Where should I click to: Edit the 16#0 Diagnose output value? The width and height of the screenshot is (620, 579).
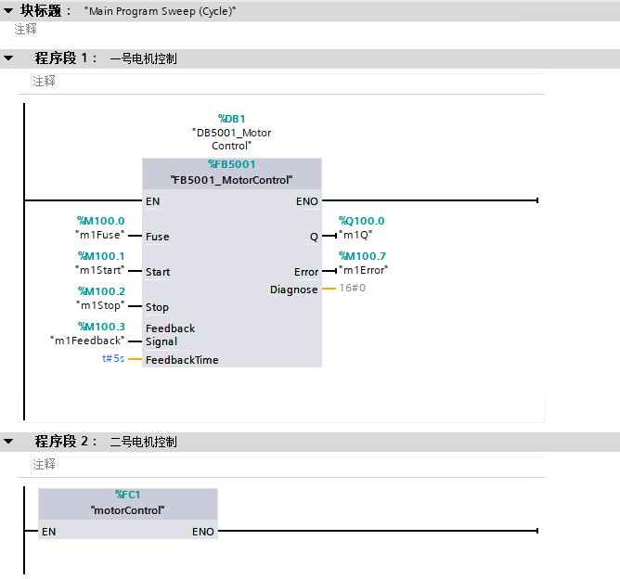(x=353, y=289)
